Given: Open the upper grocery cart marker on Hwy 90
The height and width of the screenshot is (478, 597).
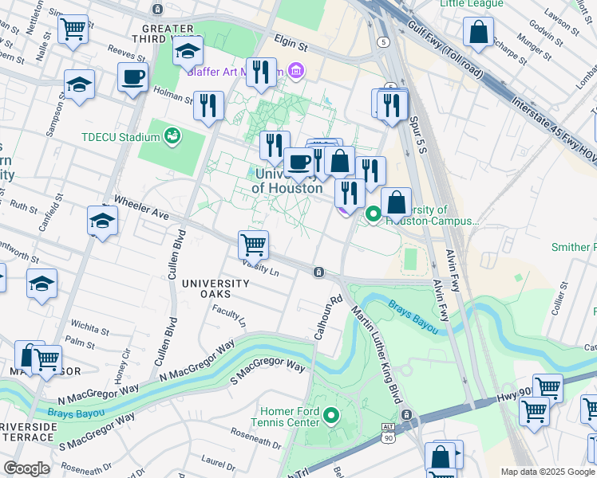Looking at the screenshot, I should [x=548, y=390].
